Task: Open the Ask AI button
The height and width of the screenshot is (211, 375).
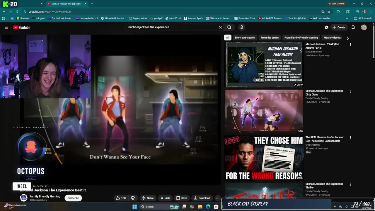Action: (x=165, y=198)
